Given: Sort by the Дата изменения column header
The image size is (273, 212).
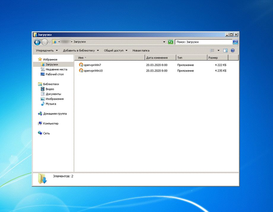Looking at the screenshot, I should coord(160,58).
